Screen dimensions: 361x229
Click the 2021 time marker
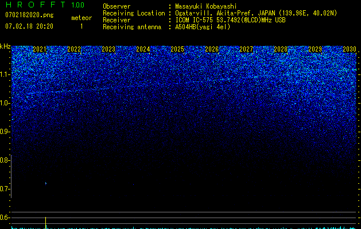click(40, 49)
